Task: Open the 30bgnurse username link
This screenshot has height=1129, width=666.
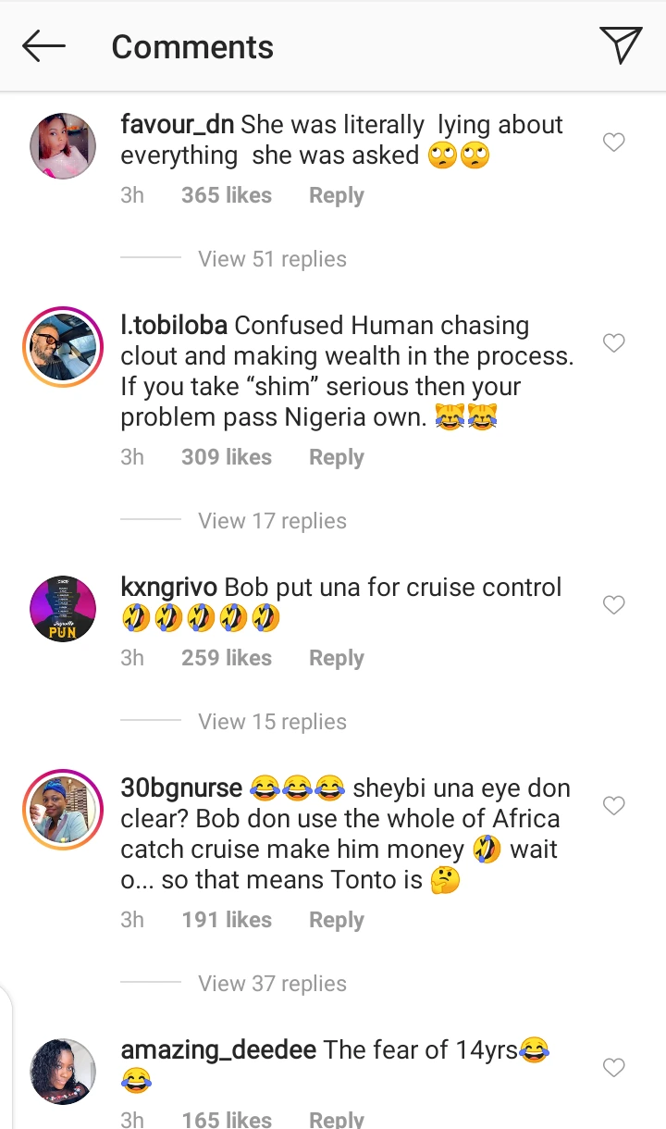Action: [x=181, y=788]
